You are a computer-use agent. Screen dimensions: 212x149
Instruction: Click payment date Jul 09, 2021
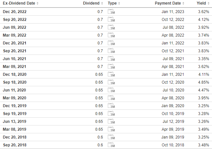pos(173,59)
